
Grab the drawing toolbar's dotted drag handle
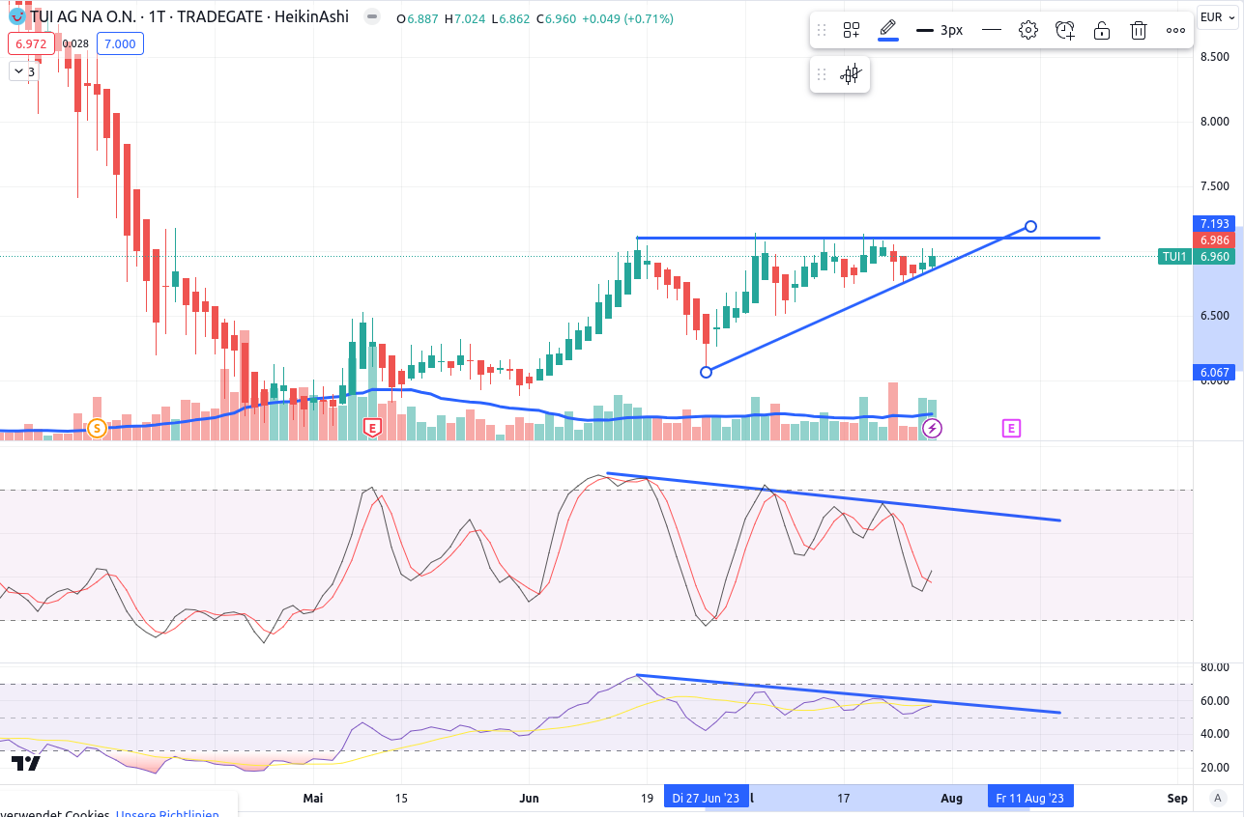(x=822, y=30)
